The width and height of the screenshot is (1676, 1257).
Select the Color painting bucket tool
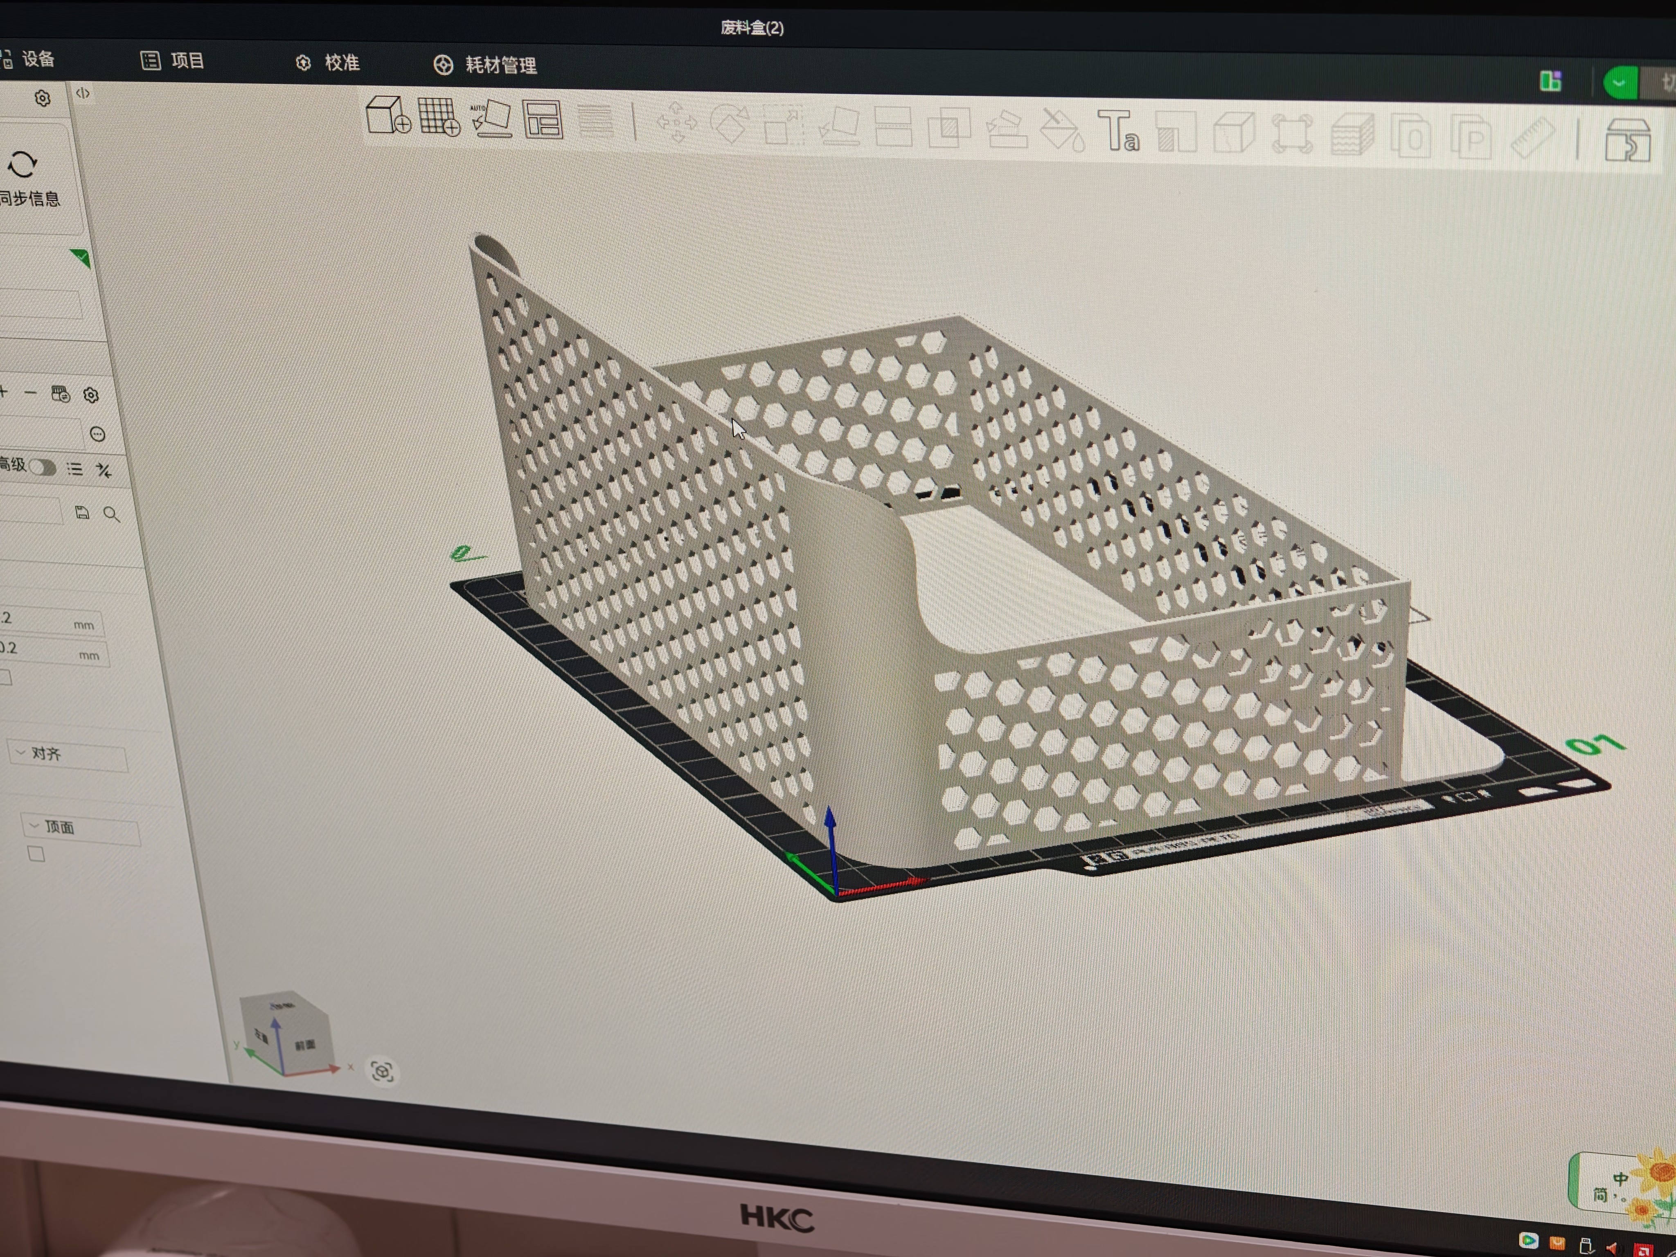(1062, 130)
